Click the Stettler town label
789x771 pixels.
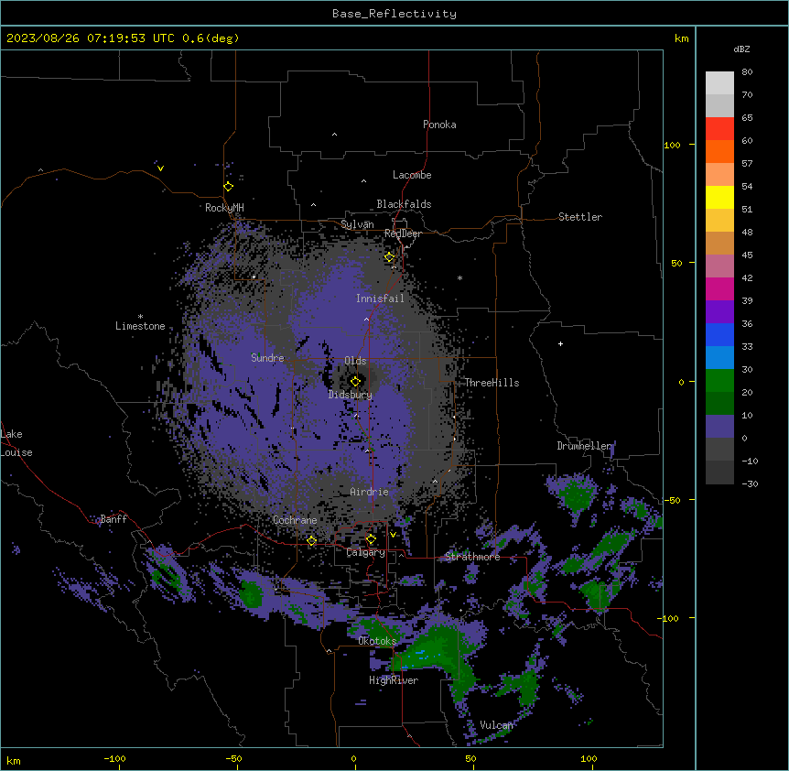[x=580, y=217]
